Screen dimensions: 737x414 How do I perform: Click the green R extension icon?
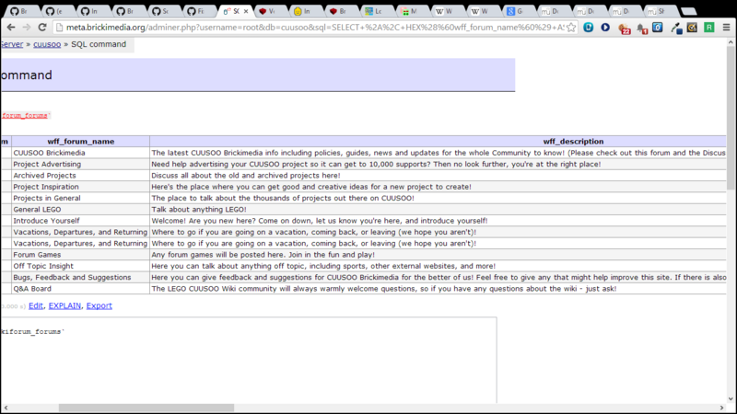point(709,28)
